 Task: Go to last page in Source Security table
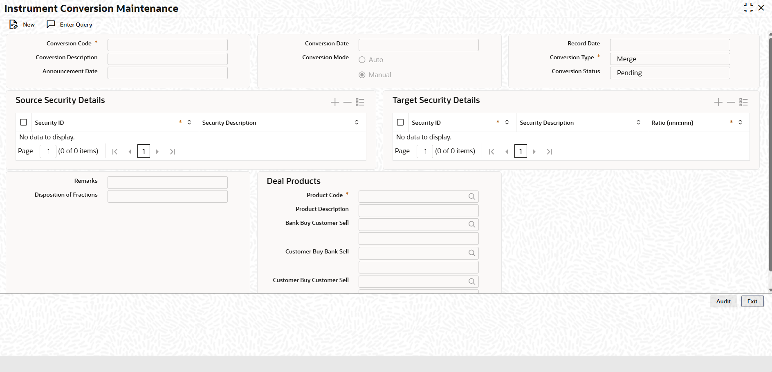pos(173,152)
